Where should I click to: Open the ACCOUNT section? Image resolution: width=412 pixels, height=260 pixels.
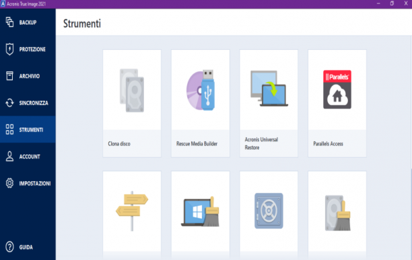pos(28,157)
